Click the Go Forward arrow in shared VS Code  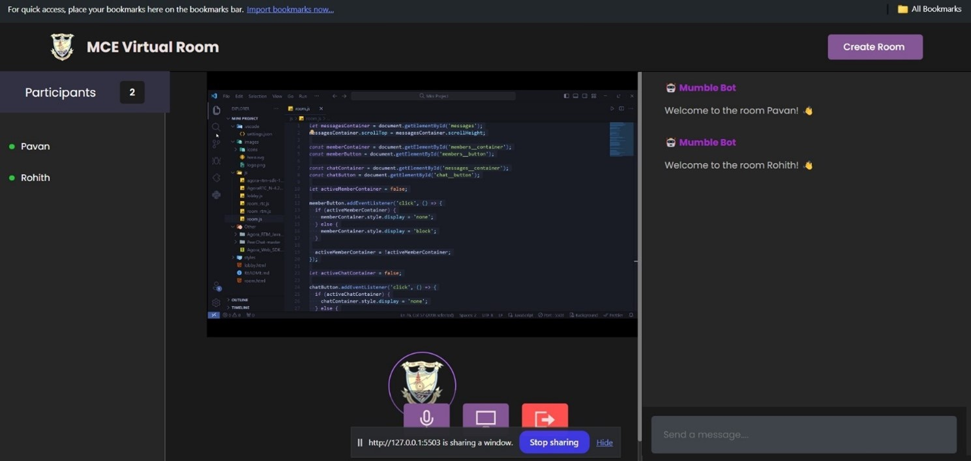(x=344, y=96)
